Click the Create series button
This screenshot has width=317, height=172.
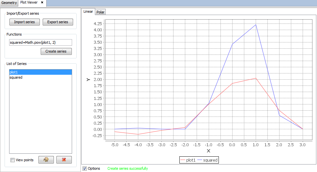coord(56,51)
